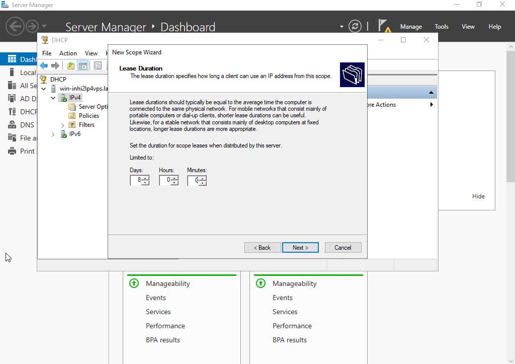Click into the Minutes input field
This screenshot has height=364, width=515.
(x=193, y=180)
